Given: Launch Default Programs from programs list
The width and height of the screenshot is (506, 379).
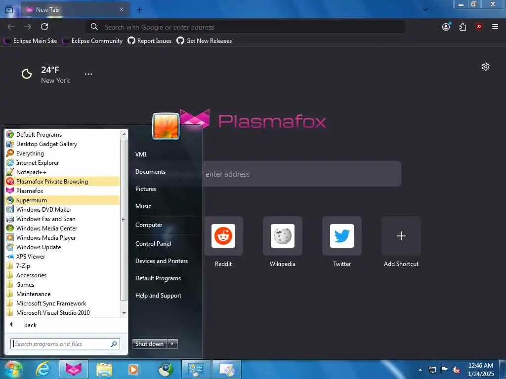Looking at the screenshot, I should (63, 135).
